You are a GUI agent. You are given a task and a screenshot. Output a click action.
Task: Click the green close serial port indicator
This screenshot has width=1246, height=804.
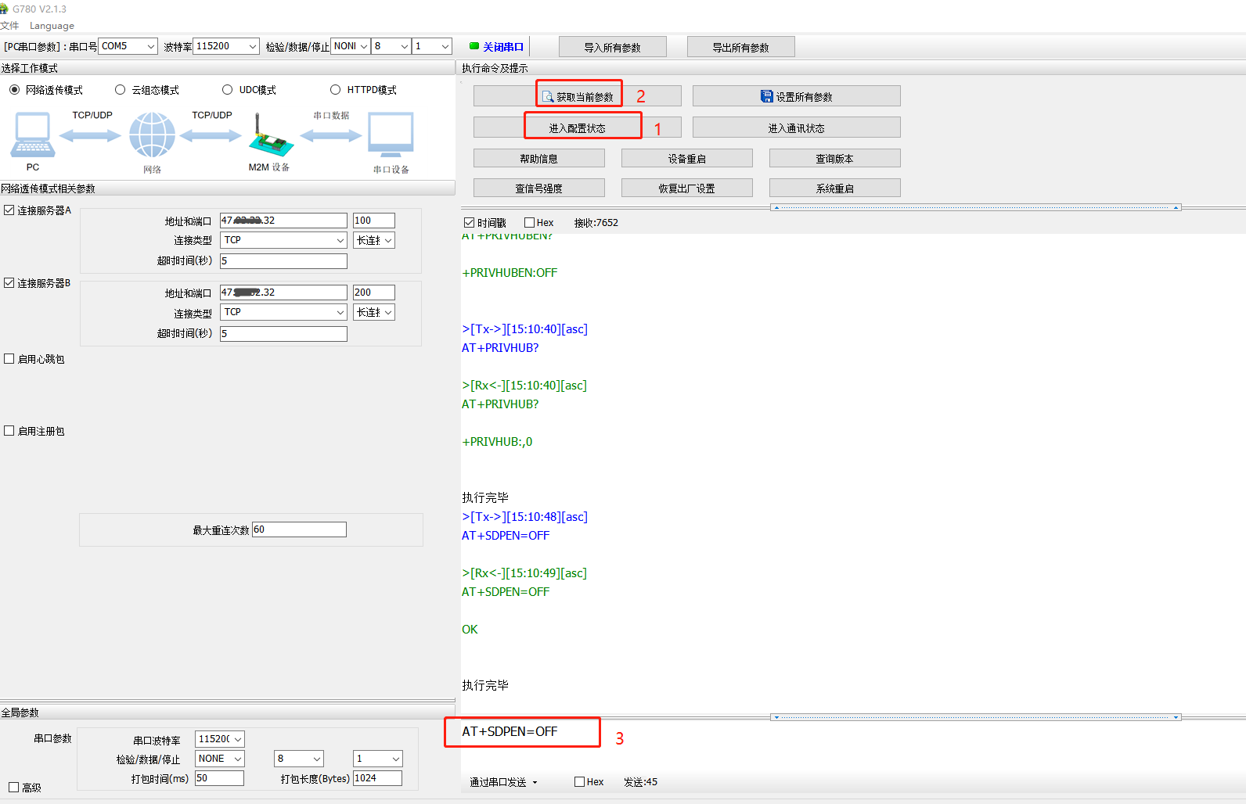tap(474, 46)
